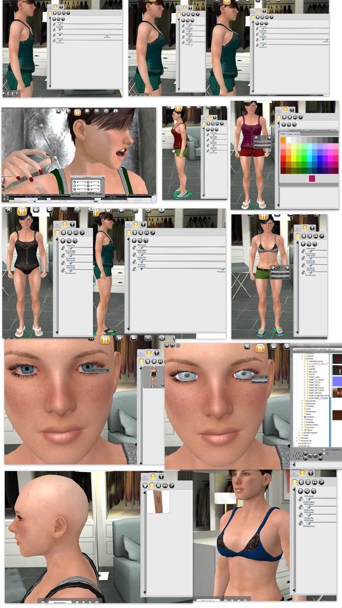Select the brown hair texture thumbnail
The height and width of the screenshot is (608, 342).
coord(158,501)
